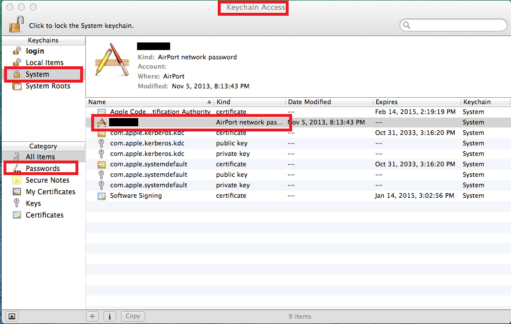Click the My Certificates icon
The image size is (511, 324).
click(17, 192)
